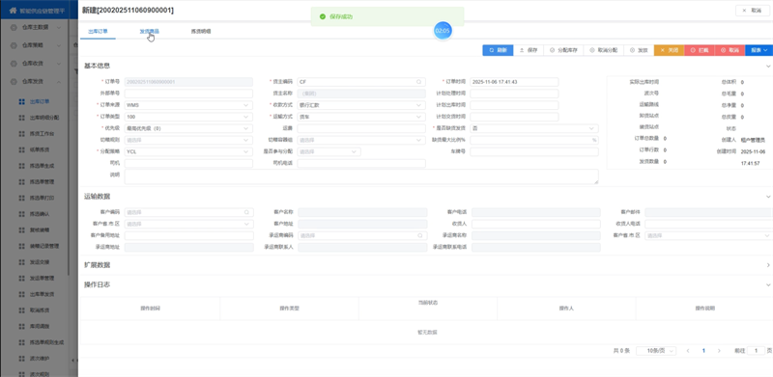Image resolution: width=773 pixels, height=377 pixels.
Task: Open 发运交接 in sidebar menu
Action: coord(40,262)
